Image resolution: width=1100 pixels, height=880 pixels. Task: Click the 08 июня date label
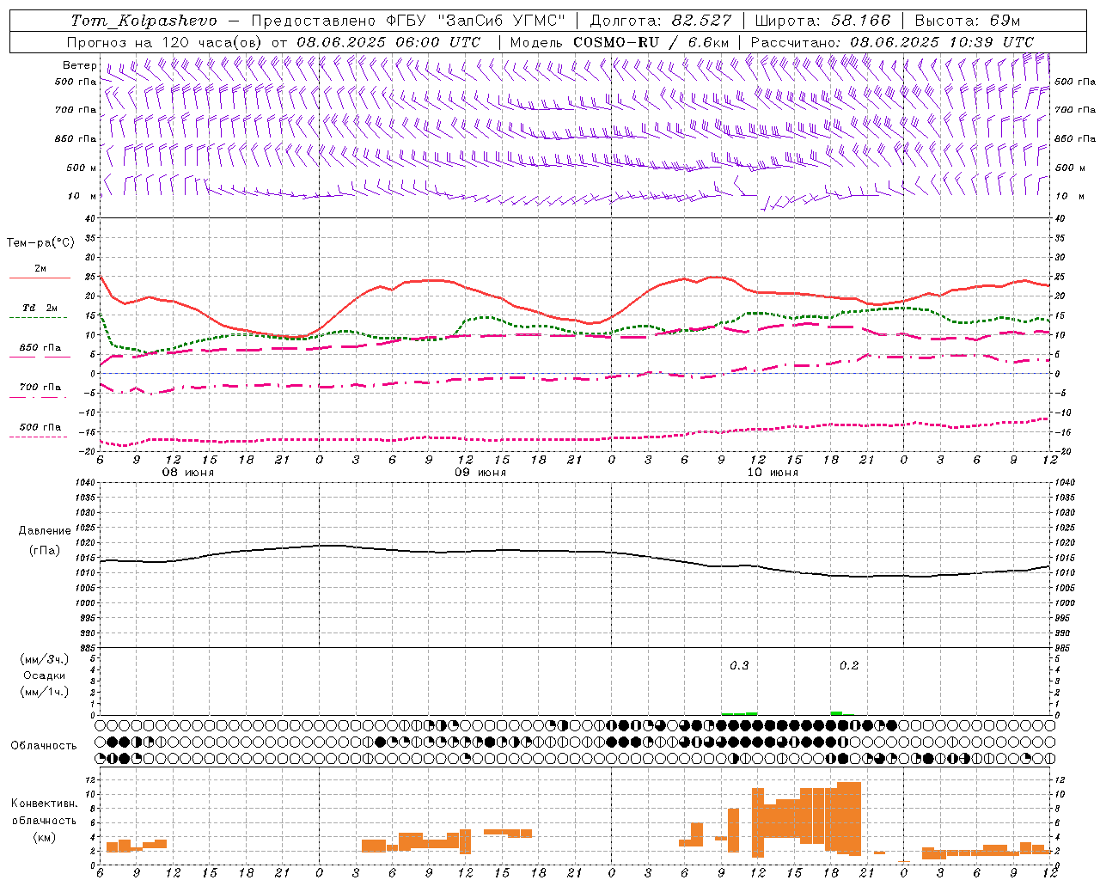coord(187,473)
